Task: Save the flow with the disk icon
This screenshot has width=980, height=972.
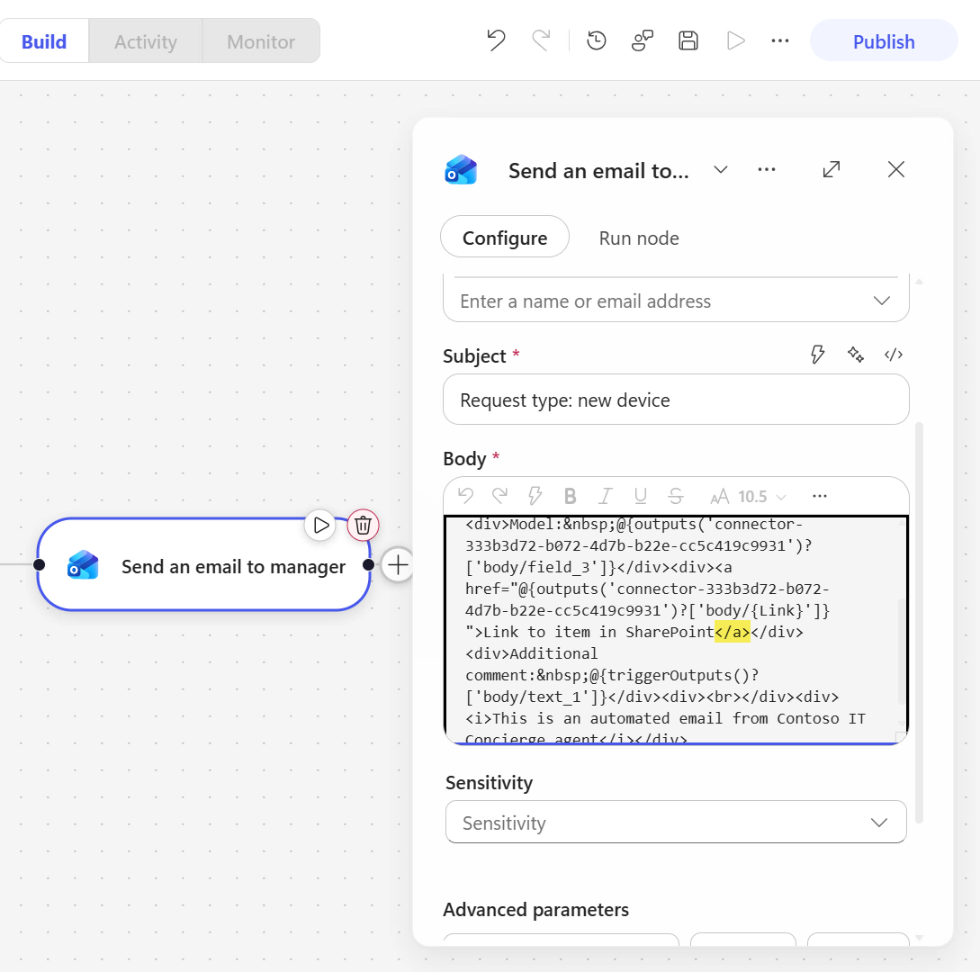Action: pyautogui.click(x=688, y=40)
